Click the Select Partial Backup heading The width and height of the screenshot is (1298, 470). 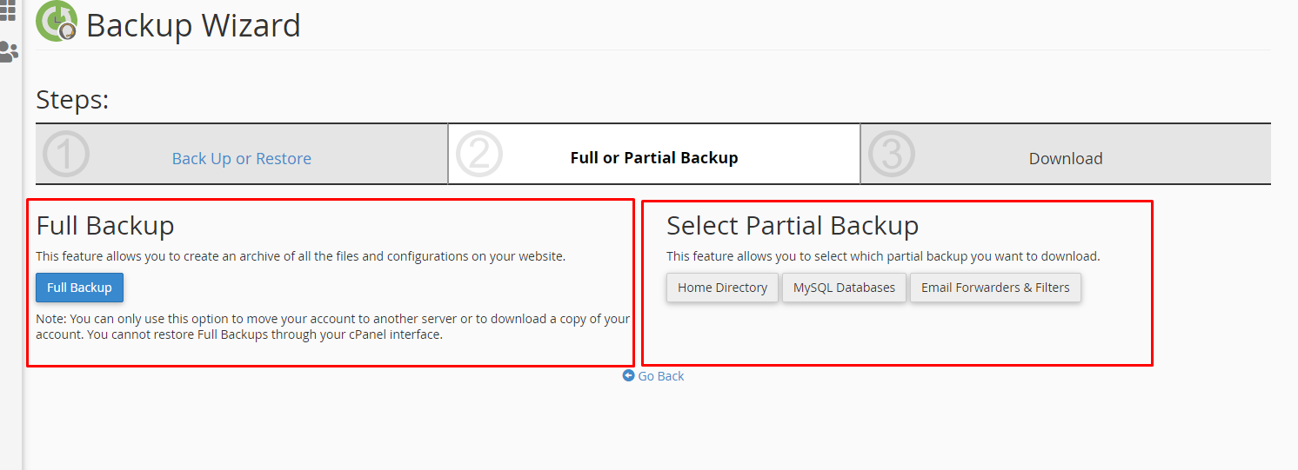pyautogui.click(x=793, y=226)
